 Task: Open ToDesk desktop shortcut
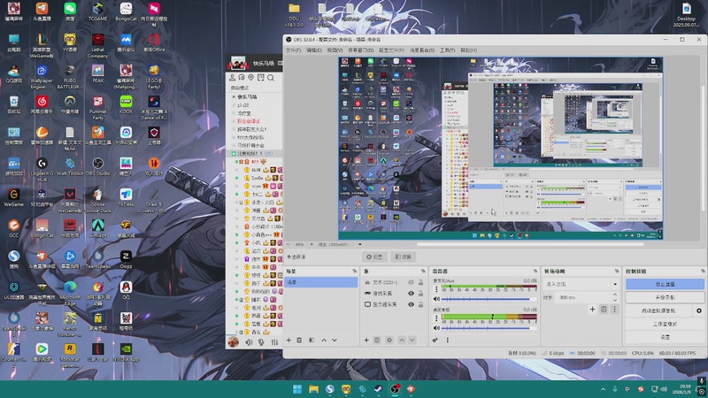126,197
